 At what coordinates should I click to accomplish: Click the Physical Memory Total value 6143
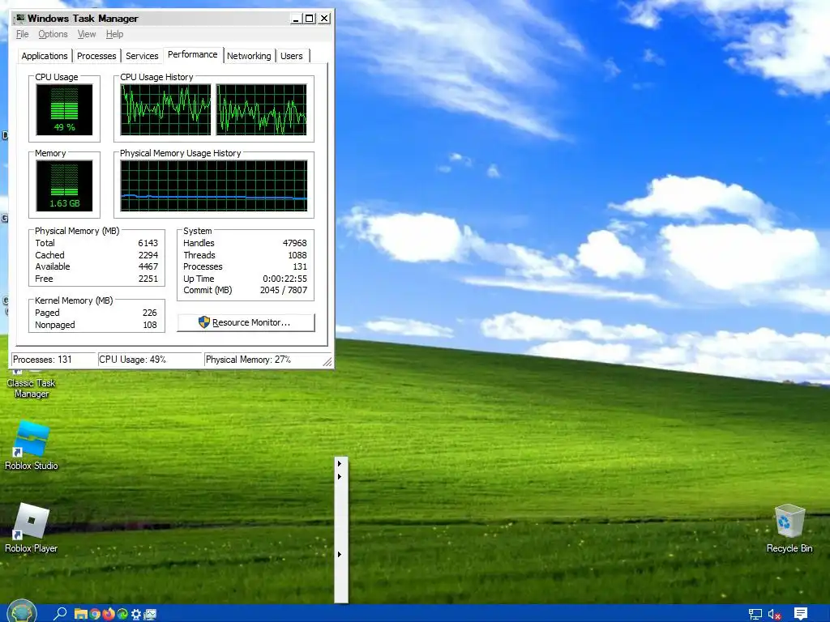click(x=148, y=243)
